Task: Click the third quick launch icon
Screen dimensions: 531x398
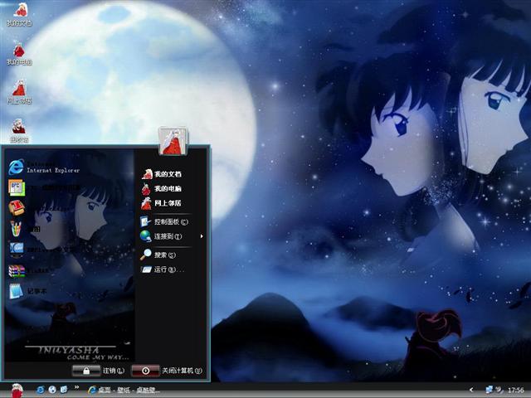Action: (x=63, y=390)
